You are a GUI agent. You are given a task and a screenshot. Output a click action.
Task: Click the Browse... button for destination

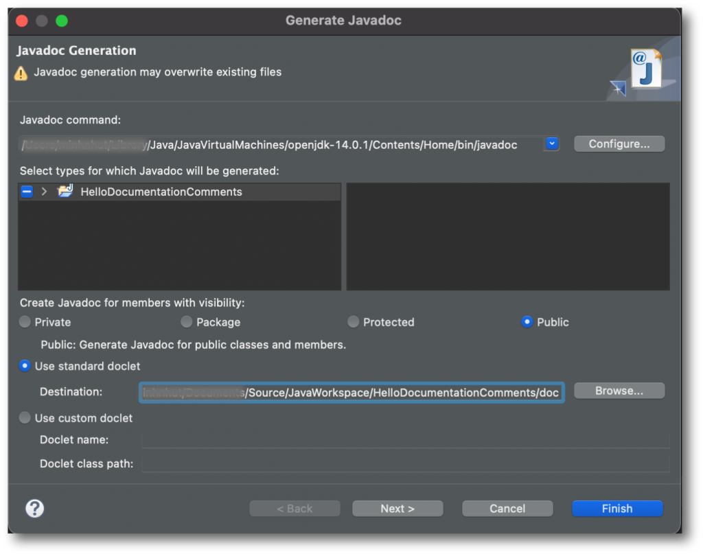[619, 391]
